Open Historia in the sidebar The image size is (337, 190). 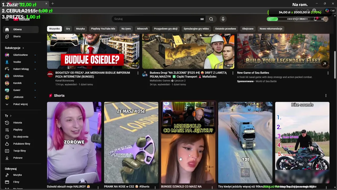[x=21, y=123]
